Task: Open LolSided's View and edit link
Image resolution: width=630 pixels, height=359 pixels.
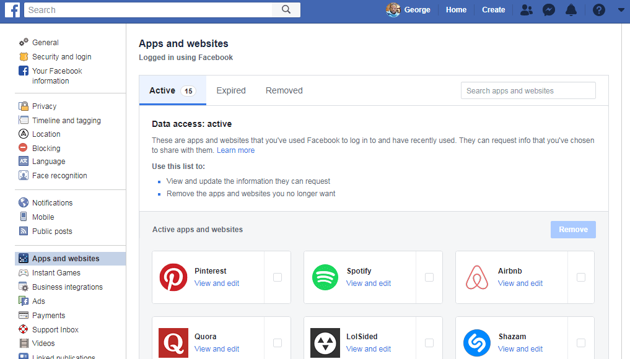Action: pos(369,348)
